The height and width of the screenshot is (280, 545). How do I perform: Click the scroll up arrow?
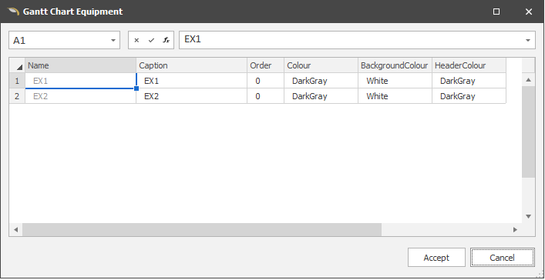(528, 80)
